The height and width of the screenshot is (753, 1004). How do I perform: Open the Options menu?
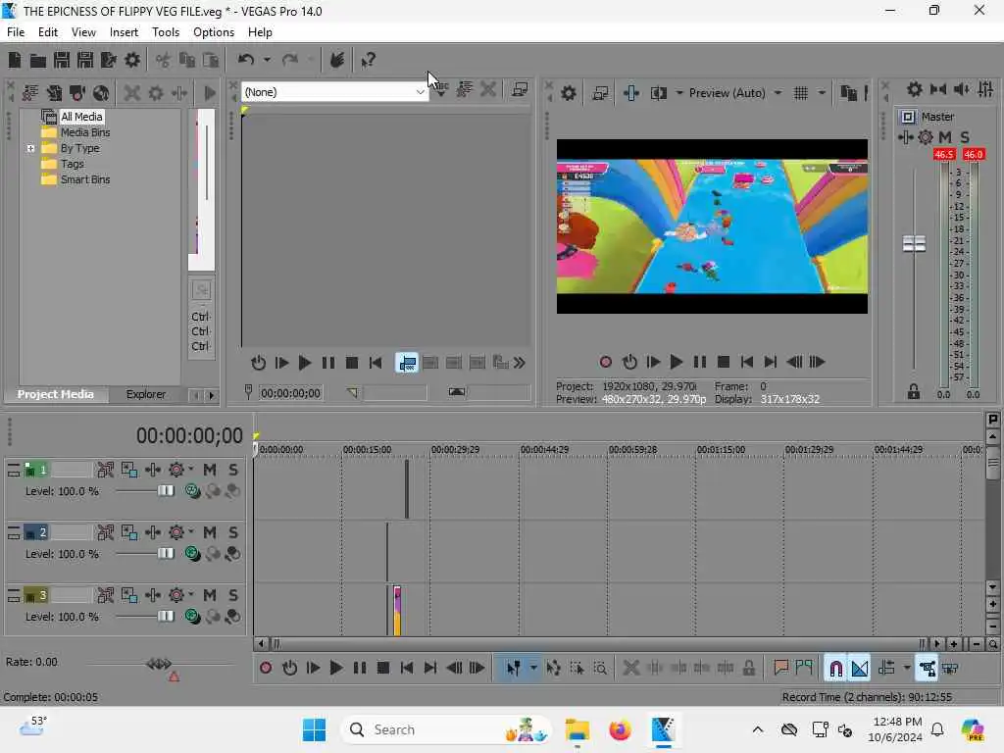point(214,32)
